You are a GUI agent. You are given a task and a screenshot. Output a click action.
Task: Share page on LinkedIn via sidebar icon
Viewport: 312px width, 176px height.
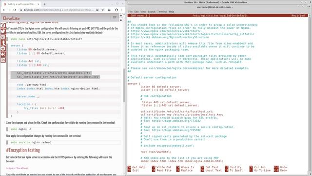(x=3, y=60)
